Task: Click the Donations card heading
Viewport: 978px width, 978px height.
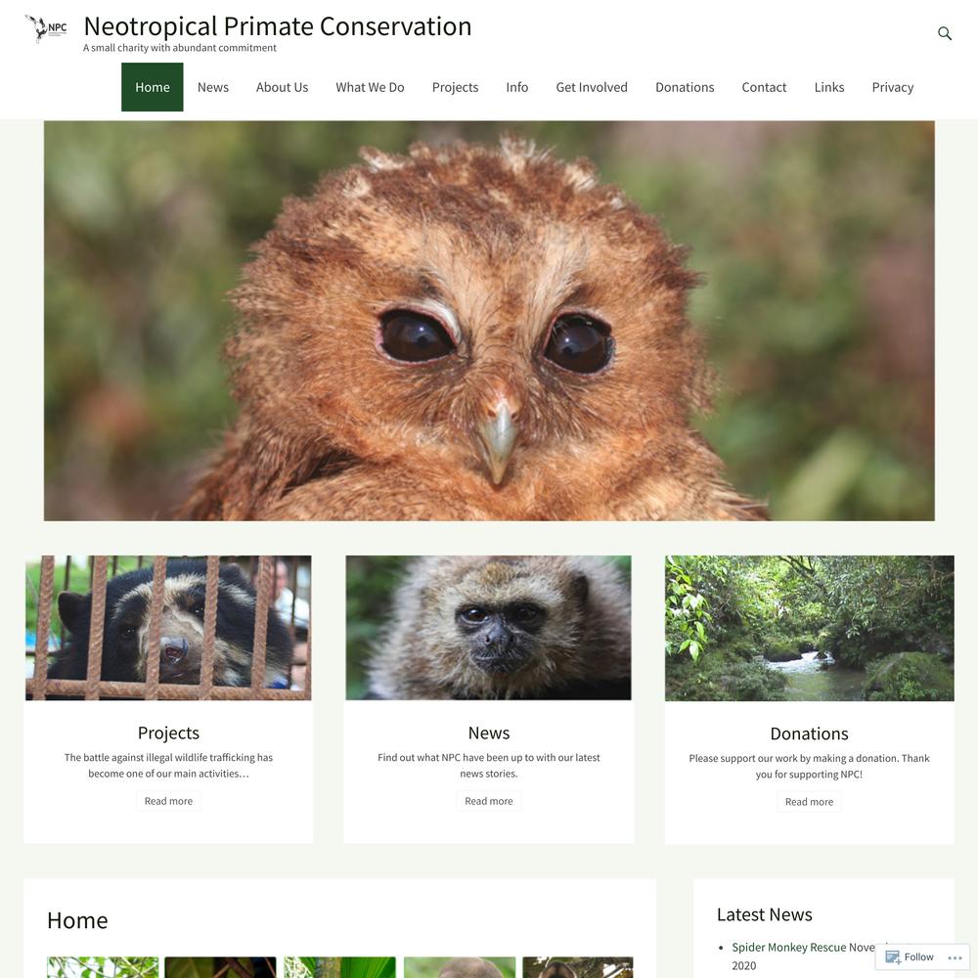Action: (809, 733)
